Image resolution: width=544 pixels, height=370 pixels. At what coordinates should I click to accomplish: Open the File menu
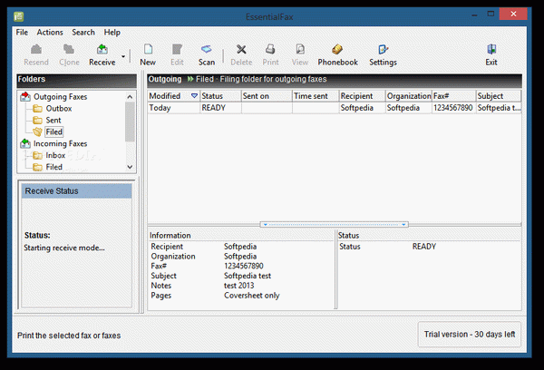[22, 32]
